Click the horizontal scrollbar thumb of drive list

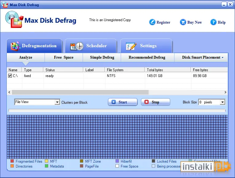pos(80,92)
